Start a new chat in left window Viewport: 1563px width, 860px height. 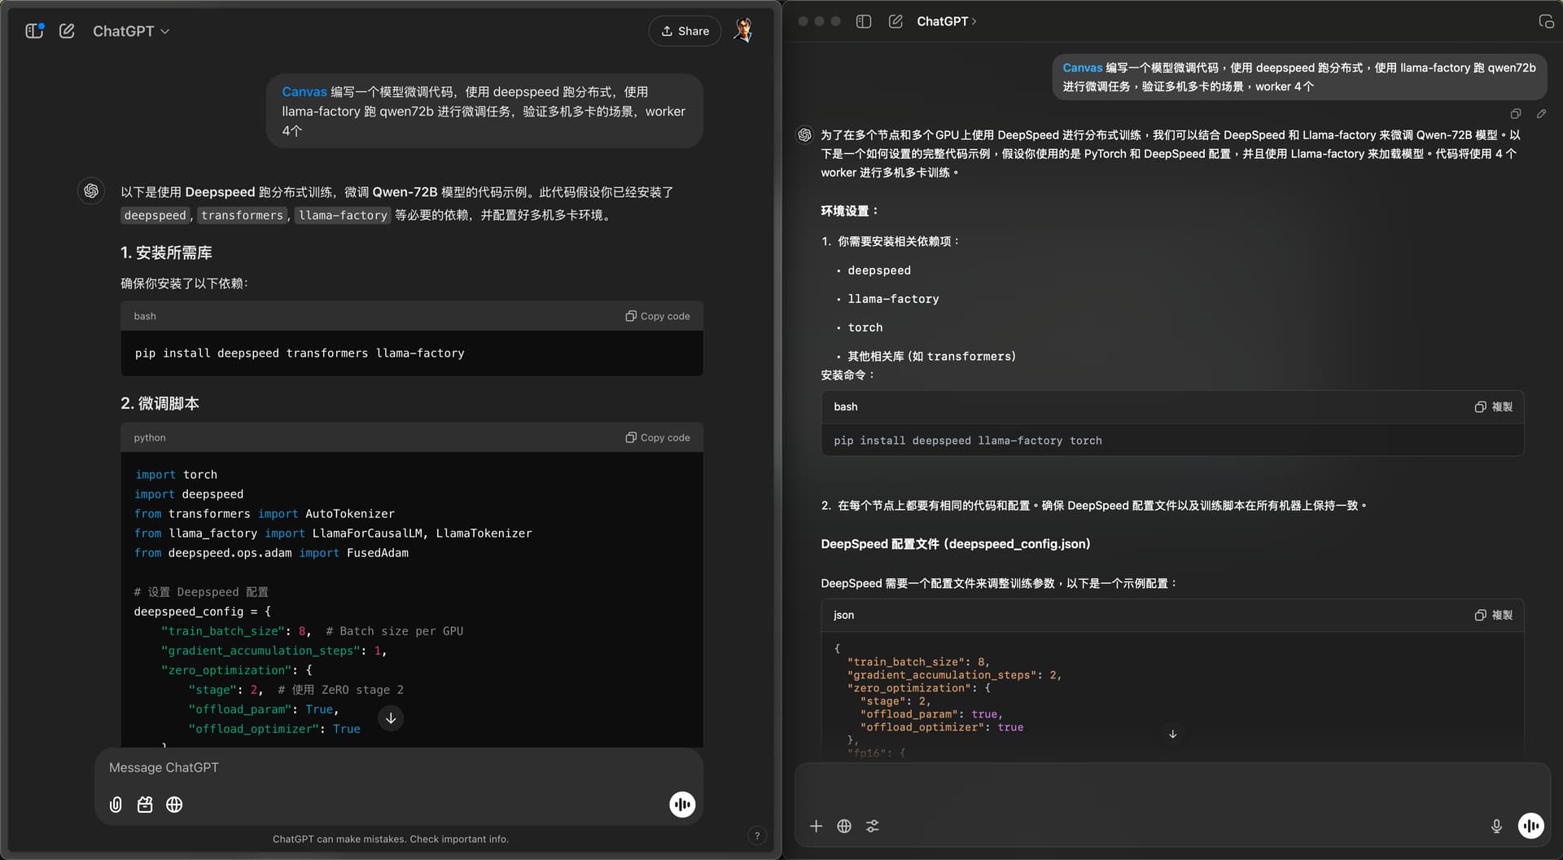(67, 31)
